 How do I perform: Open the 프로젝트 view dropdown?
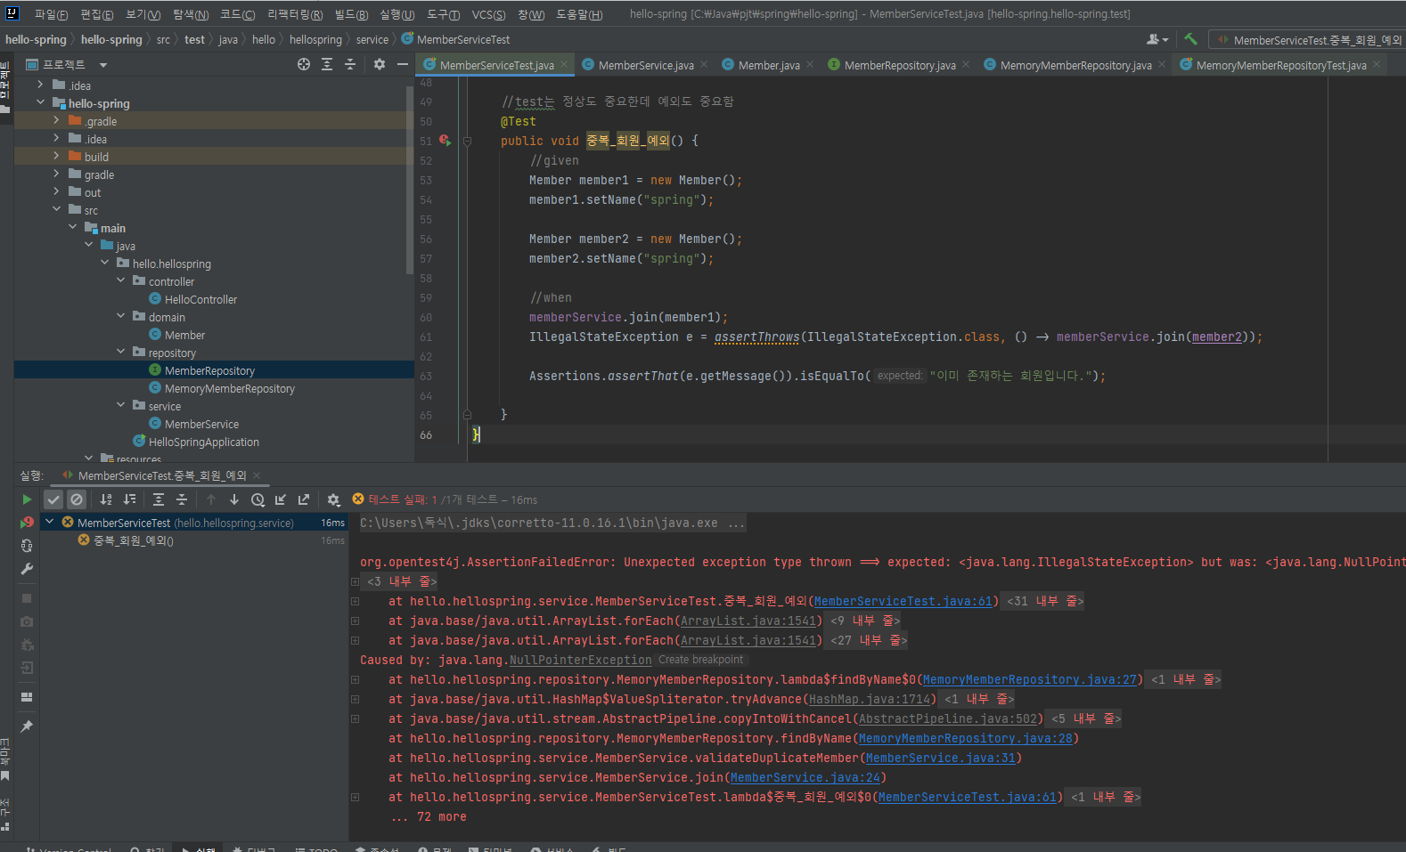point(103,65)
